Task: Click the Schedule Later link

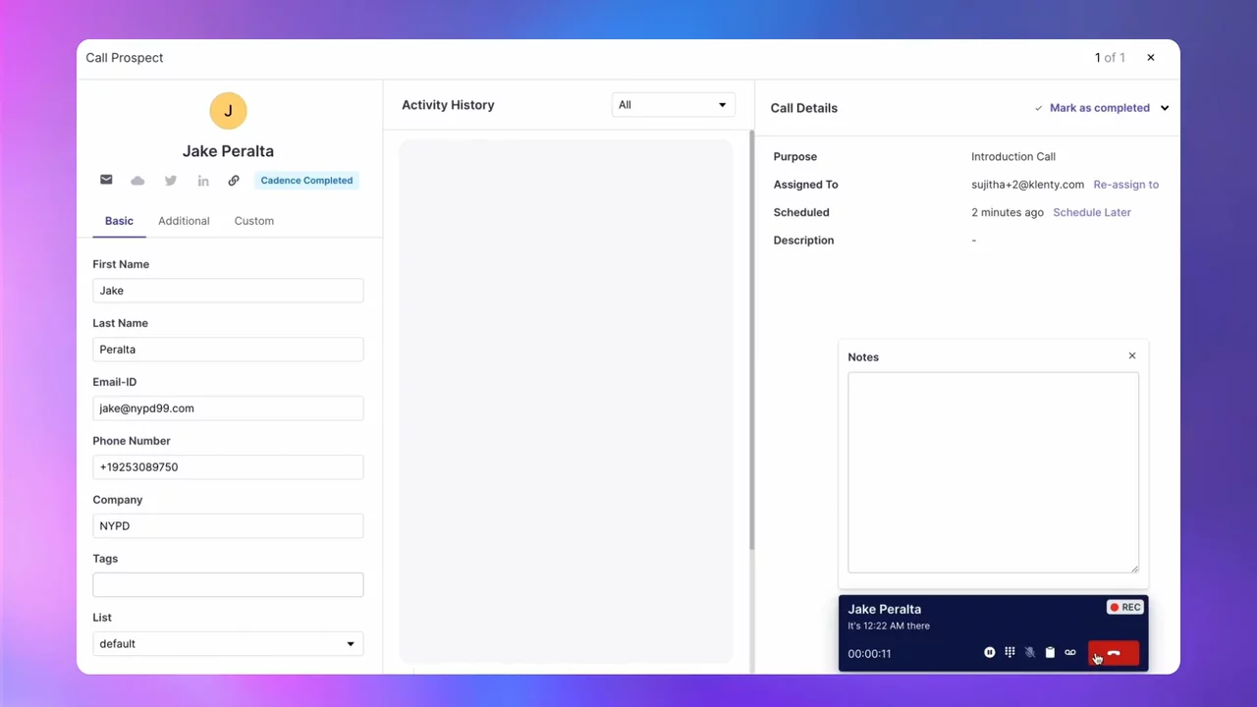Action: pyautogui.click(x=1092, y=212)
